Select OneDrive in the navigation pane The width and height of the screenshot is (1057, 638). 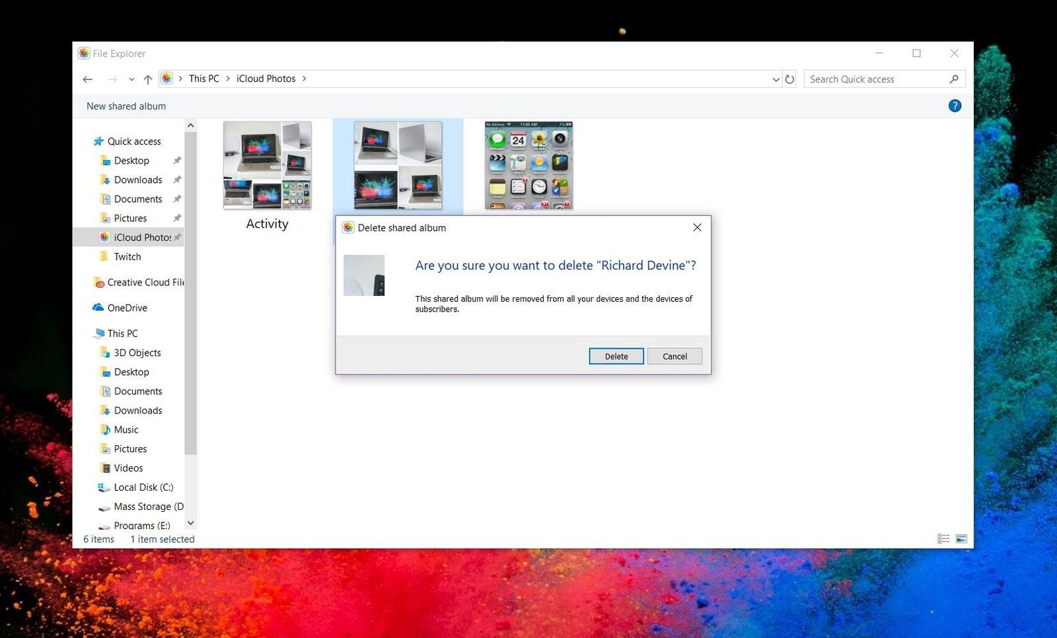coord(127,308)
